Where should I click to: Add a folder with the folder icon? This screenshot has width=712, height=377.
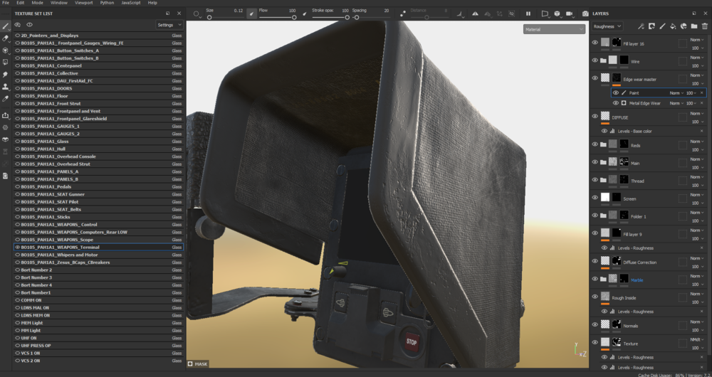(x=693, y=26)
